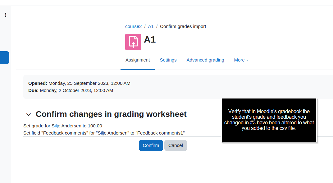Open the Settings tab

pos(168,60)
